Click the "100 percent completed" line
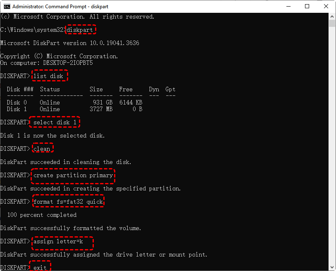 pyautogui.click(x=42, y=215)
